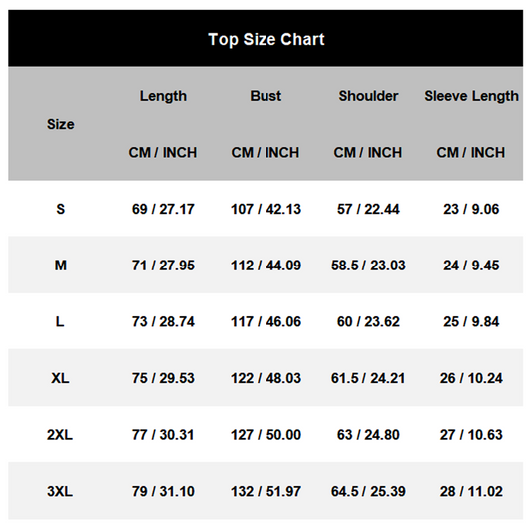Viewport: 532px width, 532px height.
Task: Click the Bust column header
Action: (x=266, y=96)
